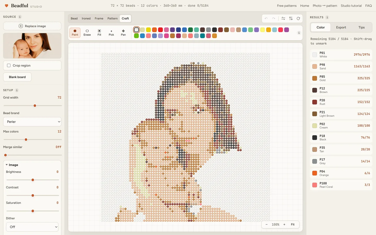Switch to the Frame view tab
The image size is (376, 235).
(x=99, y=19)
